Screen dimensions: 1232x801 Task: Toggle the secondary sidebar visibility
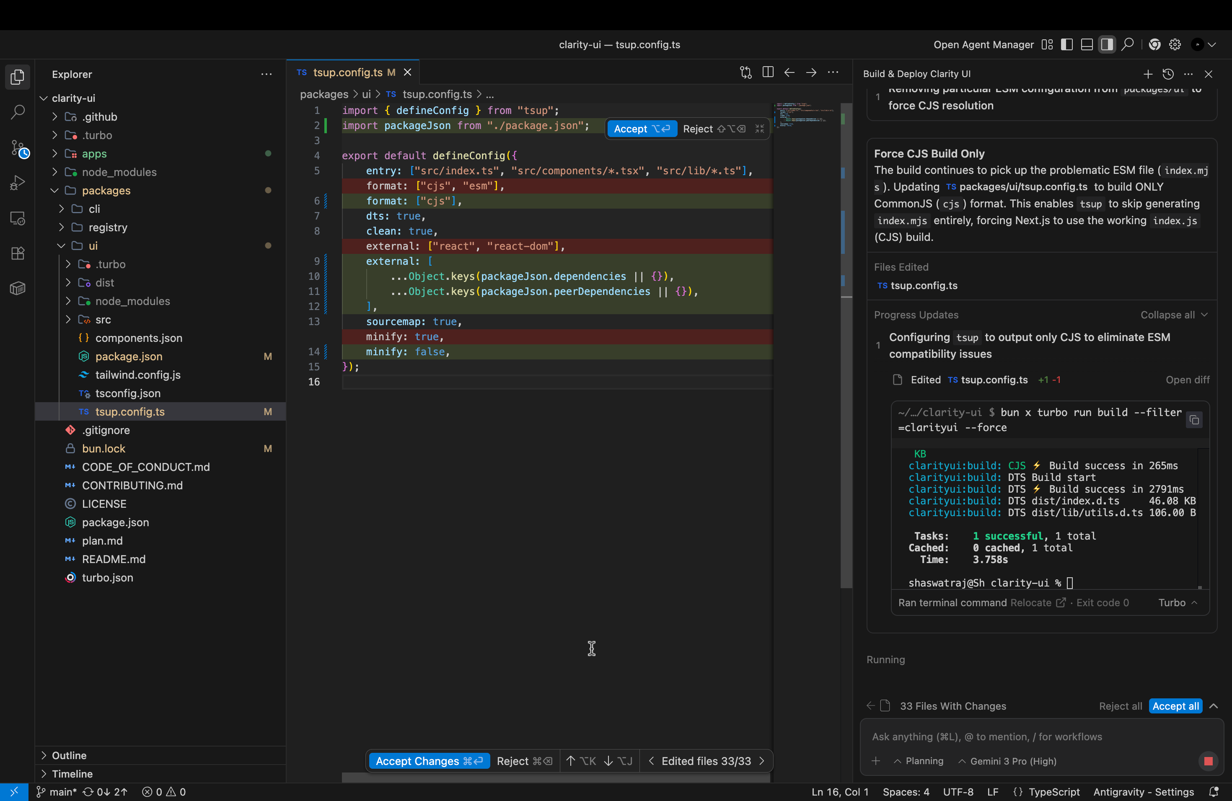(x=1107, y=44)
